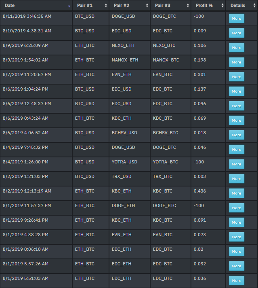Click More for BCHSV_USD trade row

click(236, 135)
